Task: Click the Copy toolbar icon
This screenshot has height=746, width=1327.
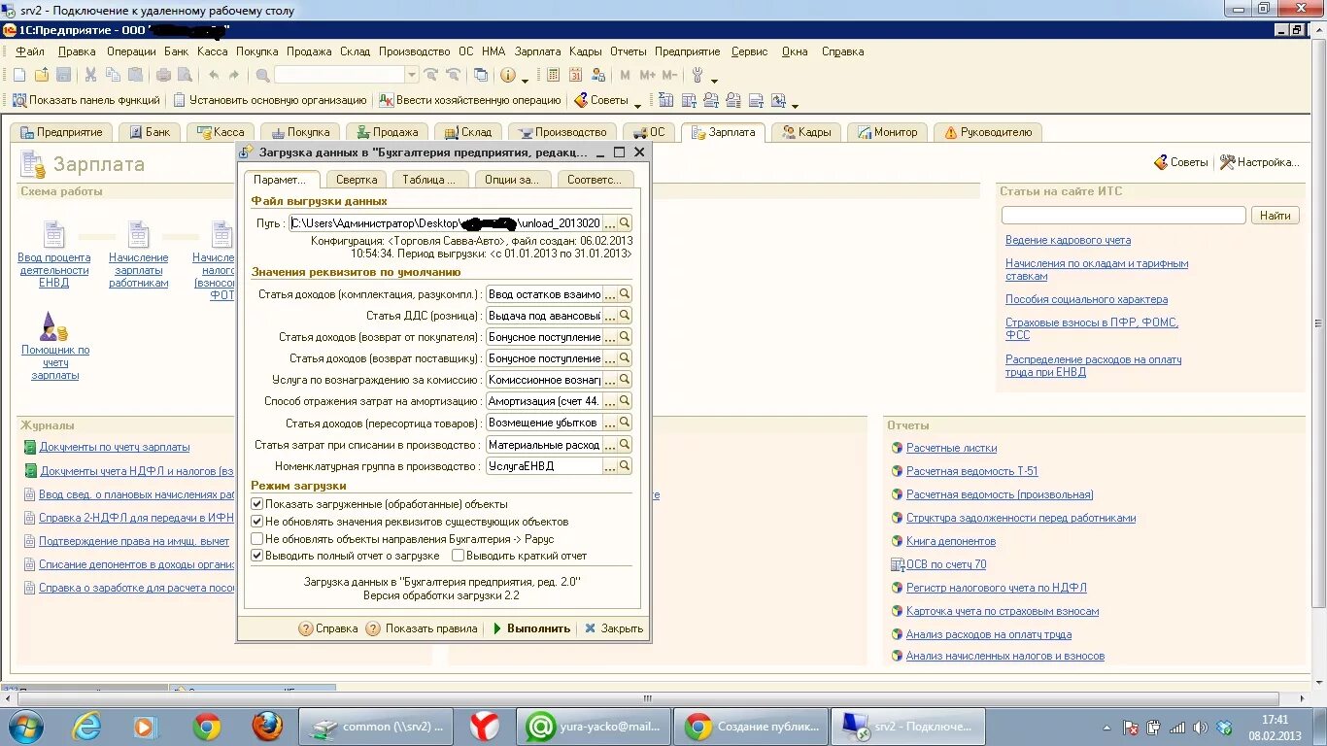Action: click(113, 75)
